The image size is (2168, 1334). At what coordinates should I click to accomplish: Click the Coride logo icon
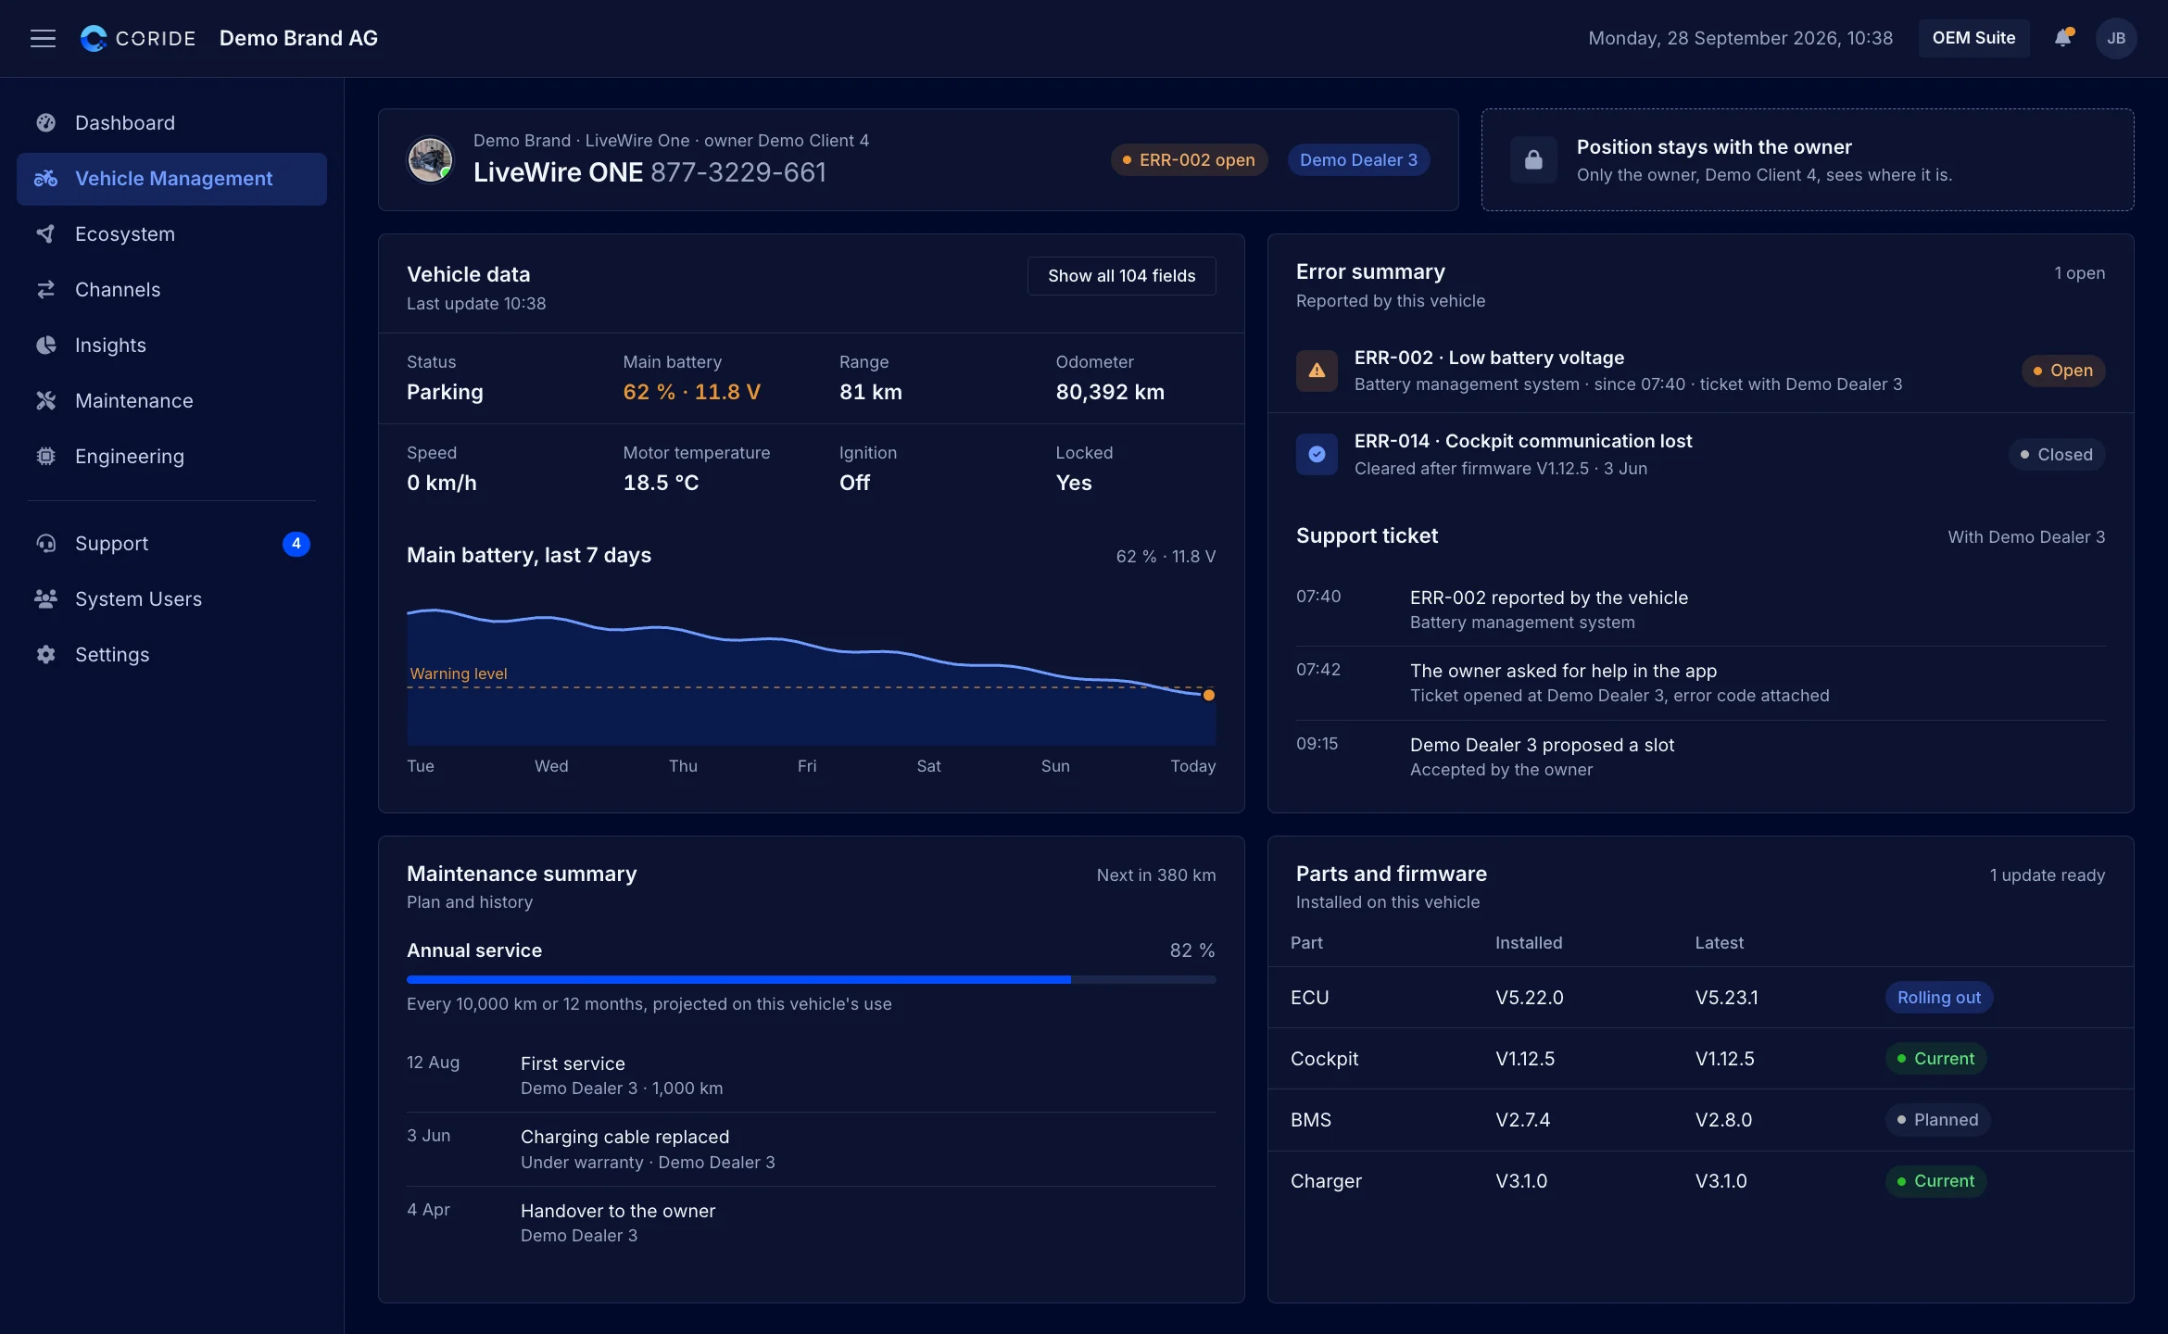94,38
